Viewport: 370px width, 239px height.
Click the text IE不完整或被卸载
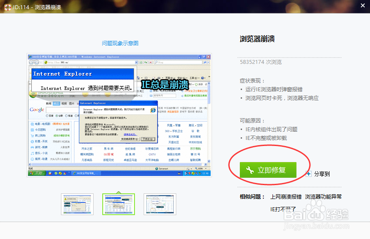tap(266, 138)
